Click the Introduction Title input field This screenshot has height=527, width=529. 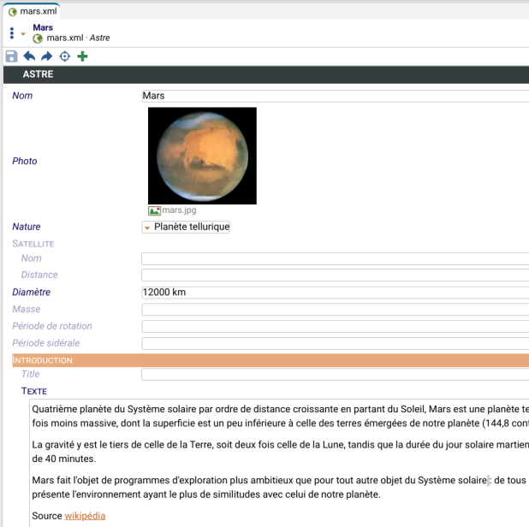point(334,374)
